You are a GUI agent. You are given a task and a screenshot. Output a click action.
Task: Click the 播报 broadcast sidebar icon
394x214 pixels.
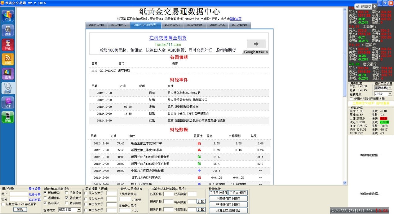pos(8,30)
